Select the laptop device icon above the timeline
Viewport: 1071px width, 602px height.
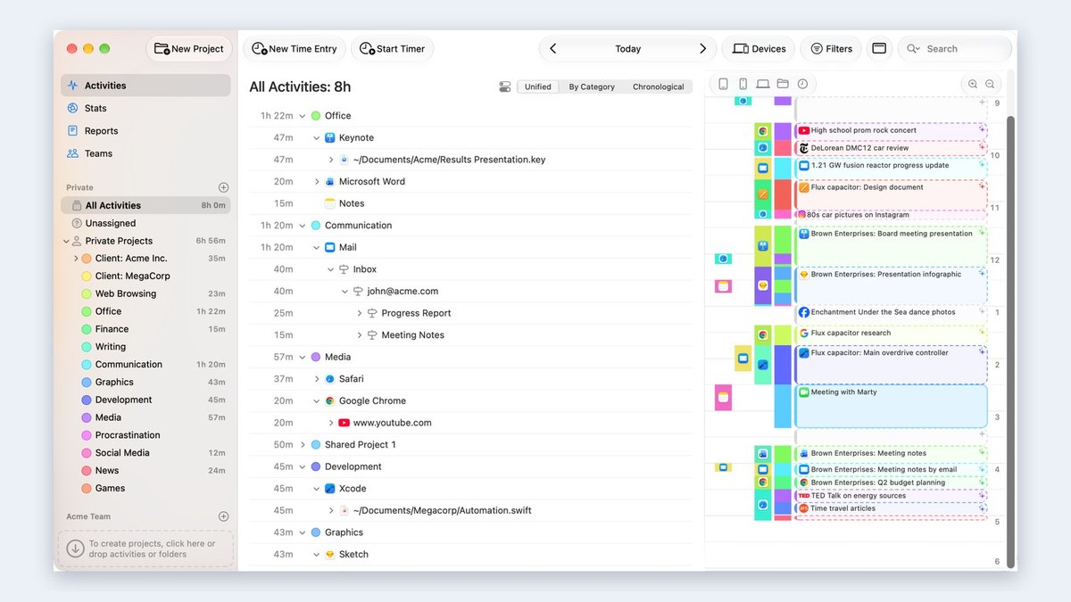[x=762, y=84]
